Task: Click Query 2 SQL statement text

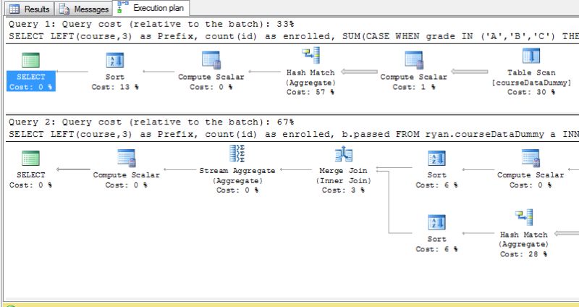Action: (x=294, y=134)
